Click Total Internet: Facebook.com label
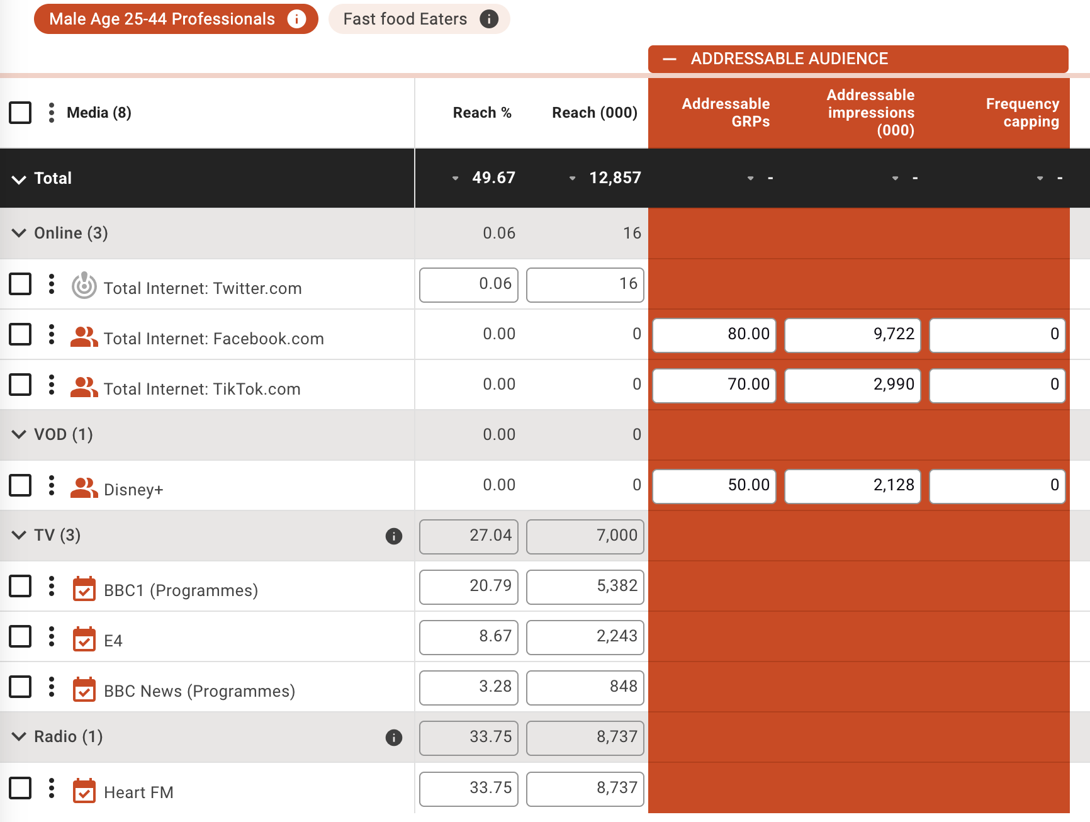This screenshot has height=822, width=1090. (x=214, y=339)
